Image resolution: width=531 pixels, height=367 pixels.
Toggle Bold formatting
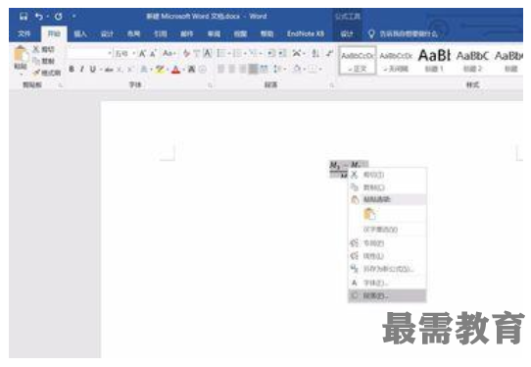point(72,70)
